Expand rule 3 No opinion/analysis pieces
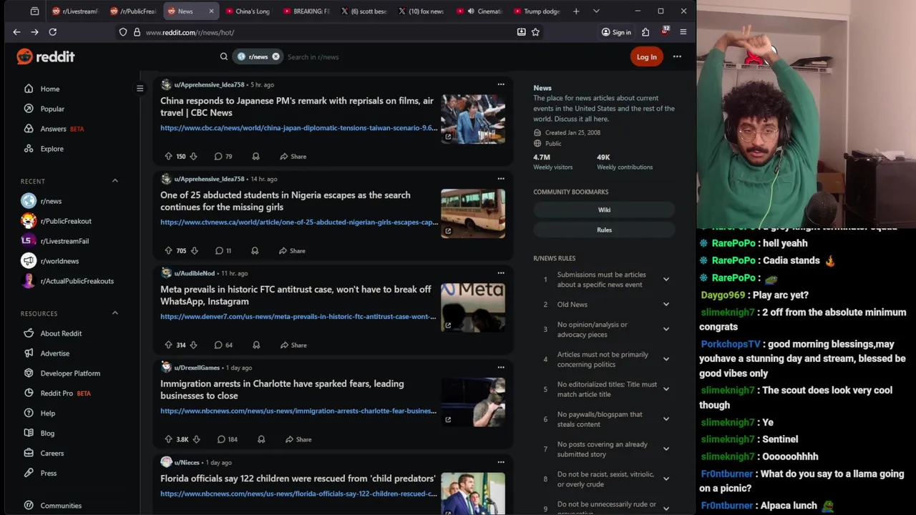916x515 pixels. (x=666, y=329)
